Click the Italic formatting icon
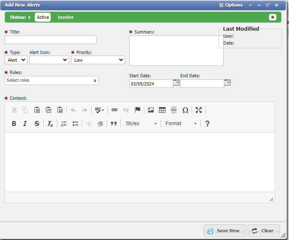 pos(25,123)
